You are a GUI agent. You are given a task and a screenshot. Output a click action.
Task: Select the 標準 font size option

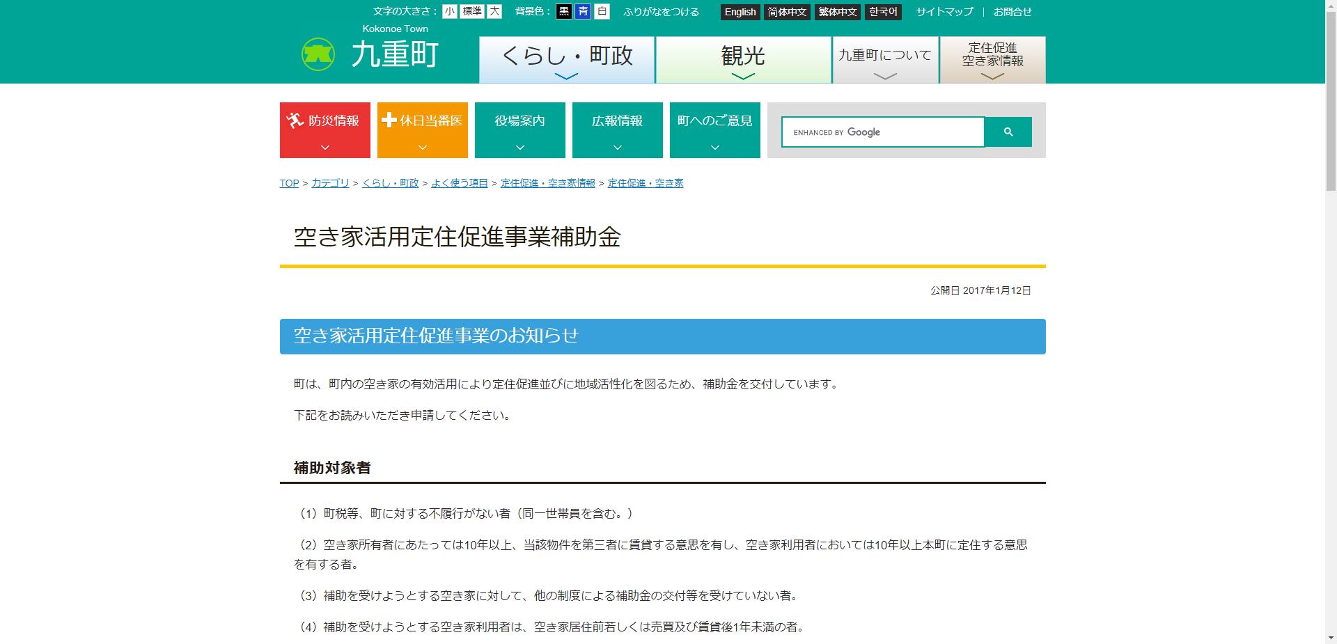click(471, 11)
